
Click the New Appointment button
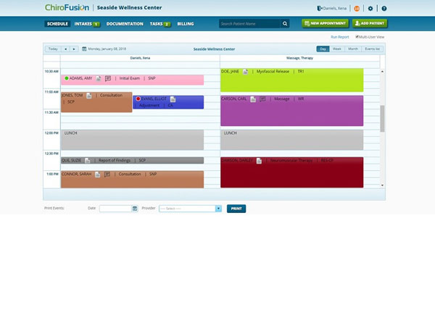click(x=325, y=23)
